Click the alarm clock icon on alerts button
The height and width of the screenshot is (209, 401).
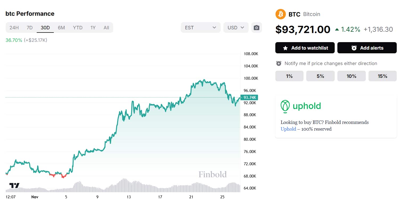(x=354, y=48)
